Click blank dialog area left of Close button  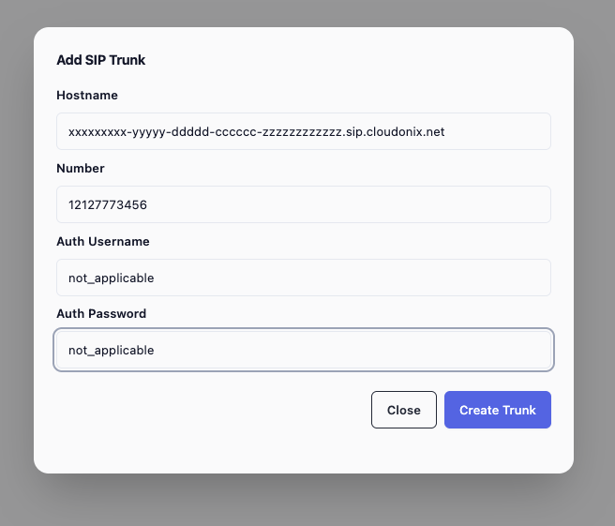click(x=206, y=410)
